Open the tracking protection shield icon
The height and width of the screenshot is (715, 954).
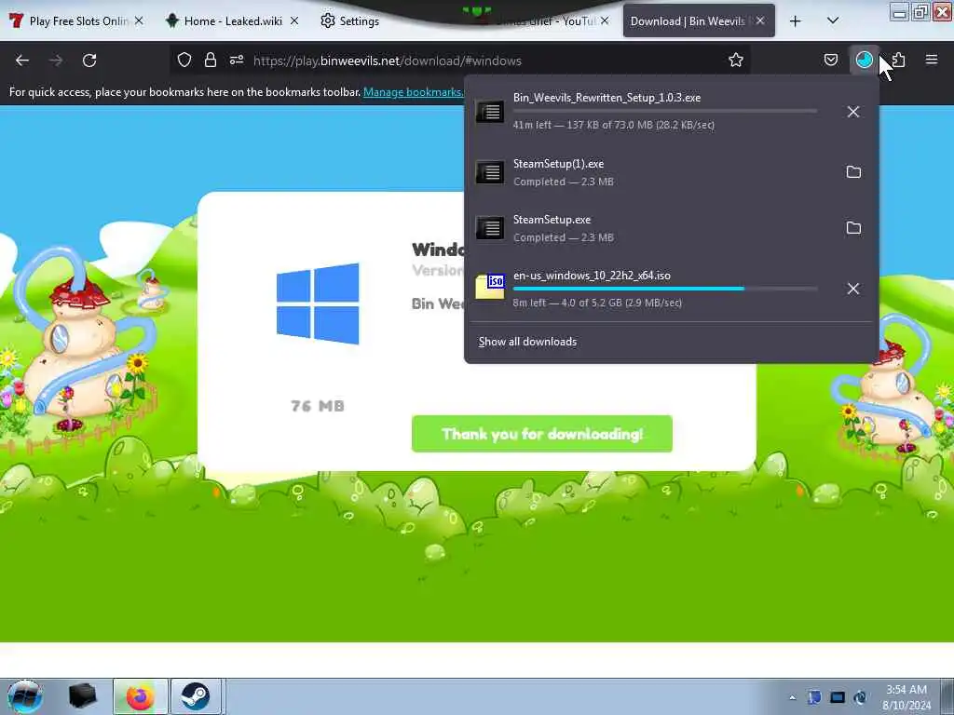coord(184,61)
